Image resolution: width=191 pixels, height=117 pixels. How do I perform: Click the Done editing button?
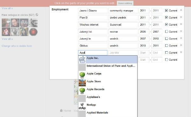pos(125,3)
